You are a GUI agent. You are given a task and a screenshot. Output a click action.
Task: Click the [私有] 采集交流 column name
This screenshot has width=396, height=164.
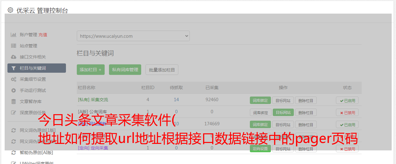coord(93,100)
